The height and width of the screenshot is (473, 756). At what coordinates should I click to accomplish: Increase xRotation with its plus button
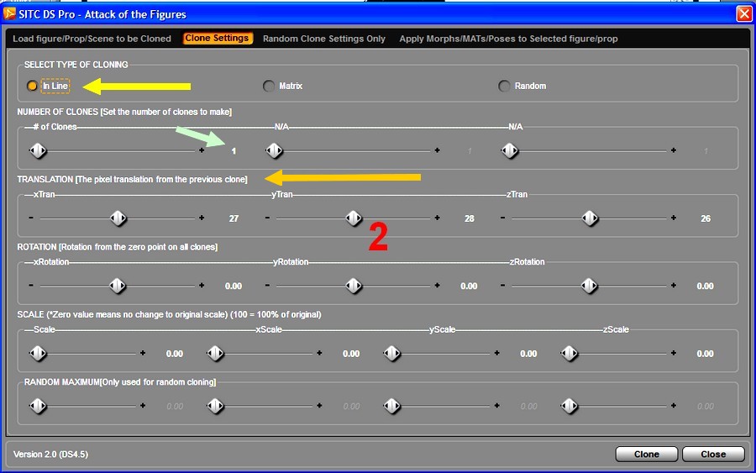pos(202,286)
